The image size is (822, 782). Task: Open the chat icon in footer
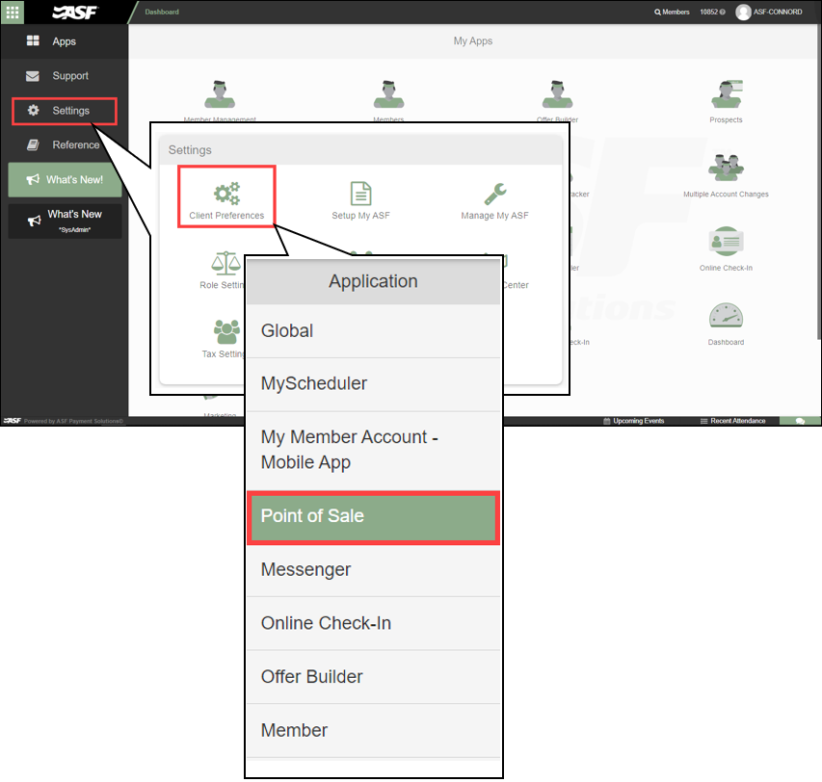click(800, 421)
